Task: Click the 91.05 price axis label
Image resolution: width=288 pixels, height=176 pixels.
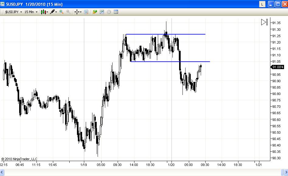Action: 276,62
